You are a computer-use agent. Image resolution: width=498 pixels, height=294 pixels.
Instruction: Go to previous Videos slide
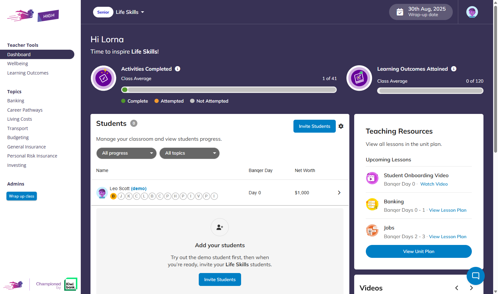coord(457,288)
